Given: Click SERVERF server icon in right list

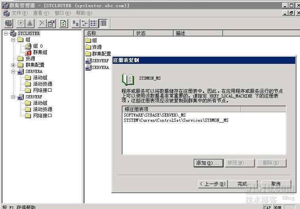Looking at the screenshot, I should click(x=88, y=61).
